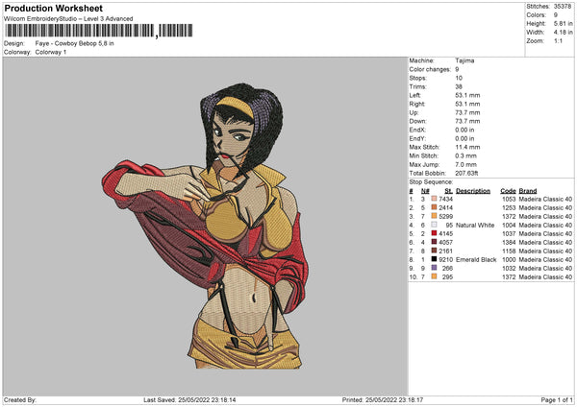The image size is (577, 407).
Task: Click the 'Brand' column header
Action: pyautogui.click(x=528, y=191)
